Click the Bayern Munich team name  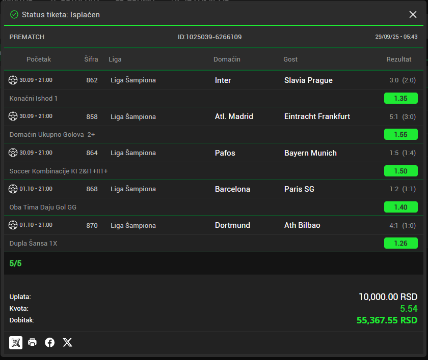310,153
